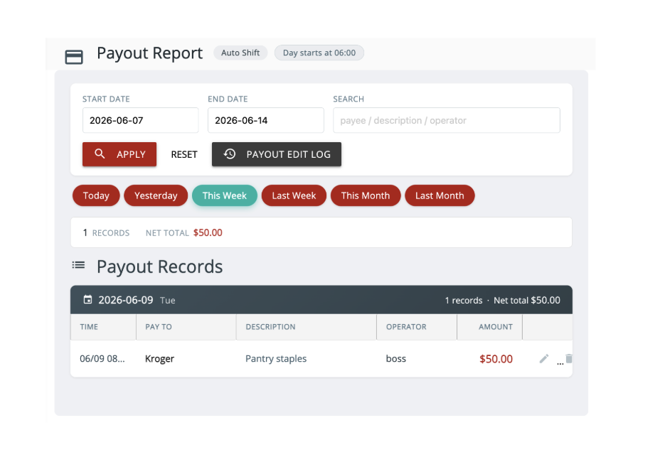
Task: Focus the Start Date field
Action: click(140, 120)
